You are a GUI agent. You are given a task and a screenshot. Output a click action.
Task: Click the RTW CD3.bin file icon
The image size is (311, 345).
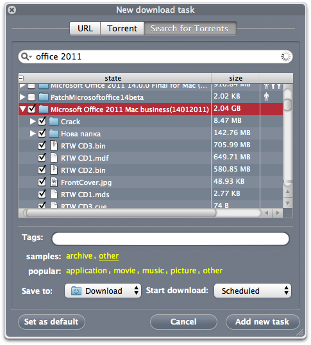54,146
